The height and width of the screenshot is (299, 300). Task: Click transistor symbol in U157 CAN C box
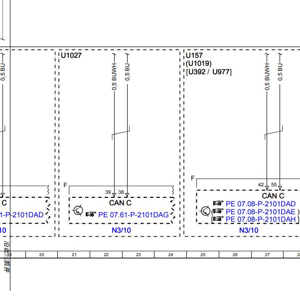click(205, 211)
